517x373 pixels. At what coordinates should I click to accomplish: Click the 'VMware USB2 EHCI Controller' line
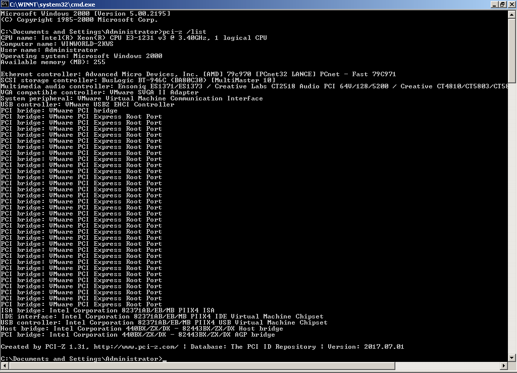(120, 104)
